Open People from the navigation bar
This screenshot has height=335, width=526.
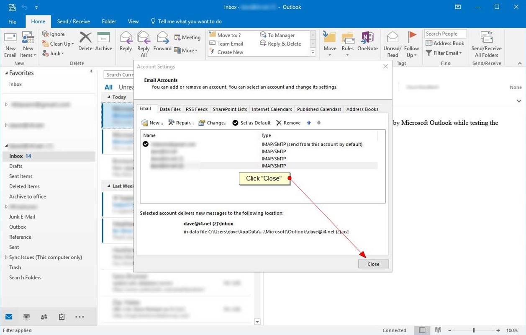pyautogui.click(x=44, y=317)
